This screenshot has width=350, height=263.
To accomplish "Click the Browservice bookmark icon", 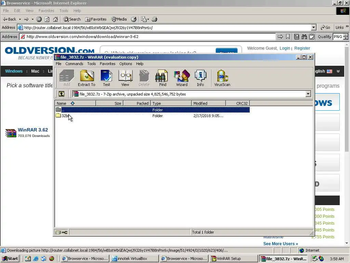I will tap(288, 37).
